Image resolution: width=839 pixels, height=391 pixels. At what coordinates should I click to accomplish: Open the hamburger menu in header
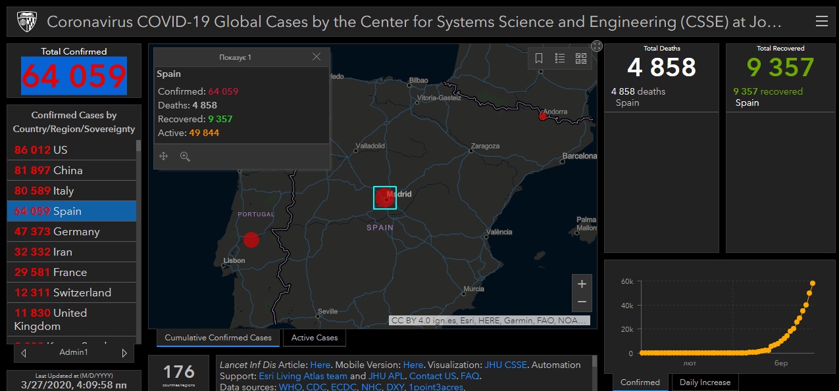821,22
